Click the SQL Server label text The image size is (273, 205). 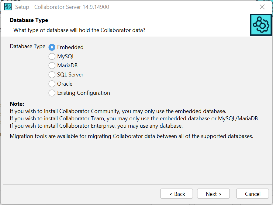(x=70, y=75)
